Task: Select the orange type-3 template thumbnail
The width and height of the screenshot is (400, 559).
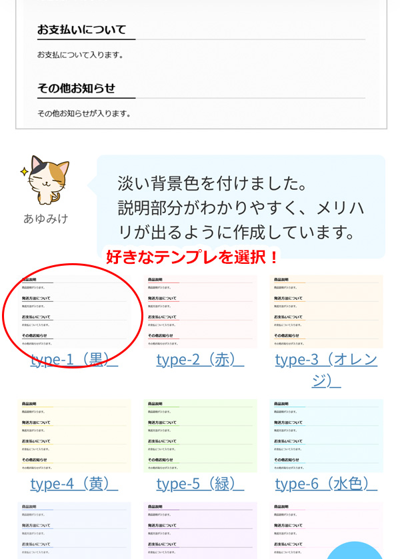Action: tap(326, 312)
